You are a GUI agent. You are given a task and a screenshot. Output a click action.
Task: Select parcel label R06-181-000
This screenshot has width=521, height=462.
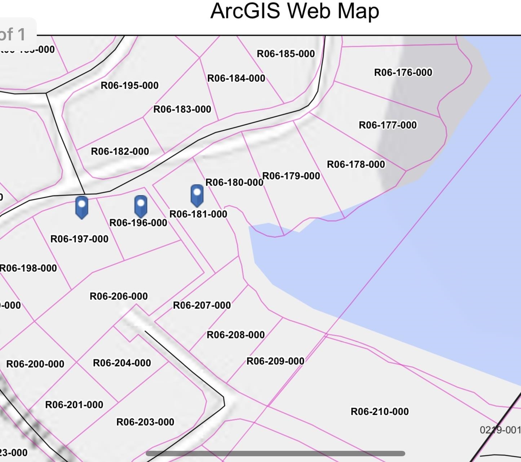pos(198,214)
